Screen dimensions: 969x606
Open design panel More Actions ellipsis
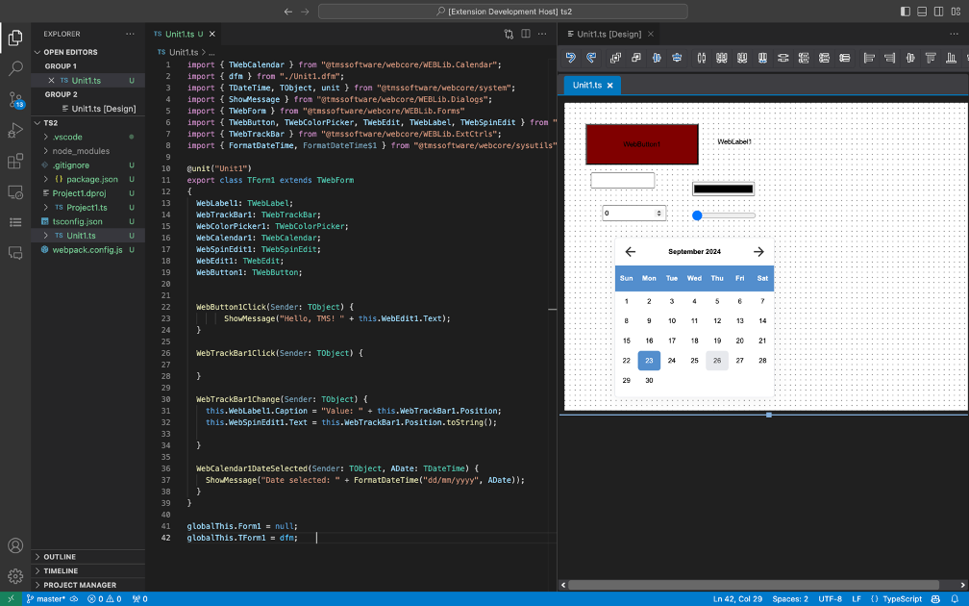pyautogui.click(x=954, y=34)
